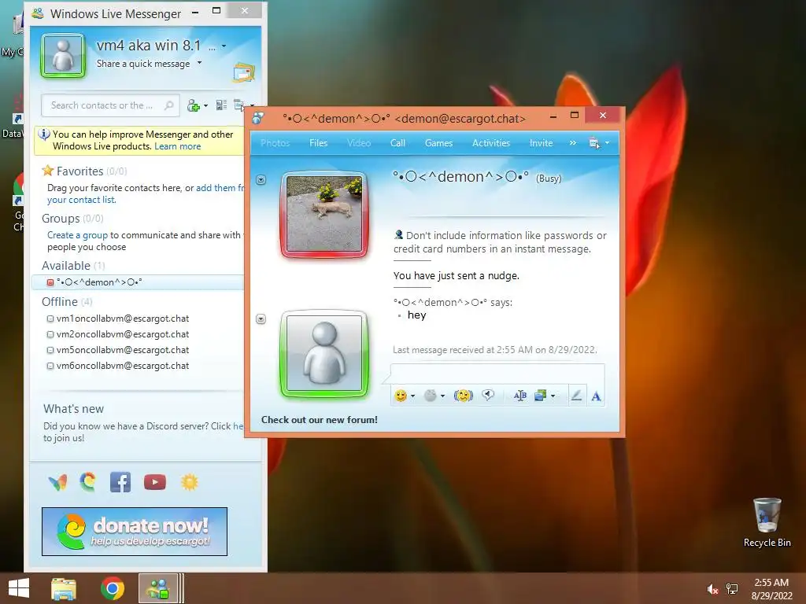The image size is (806, 604).
Task: Click the Escargot swirl icon in bottom bar
Action: click(88, 482)
